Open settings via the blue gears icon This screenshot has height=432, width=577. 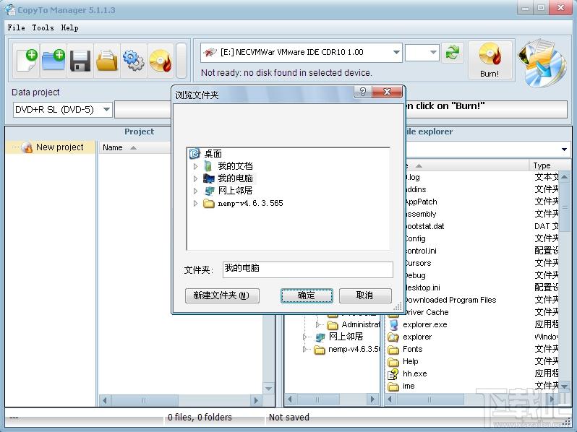pyautogui.click(x=134, y=60)
